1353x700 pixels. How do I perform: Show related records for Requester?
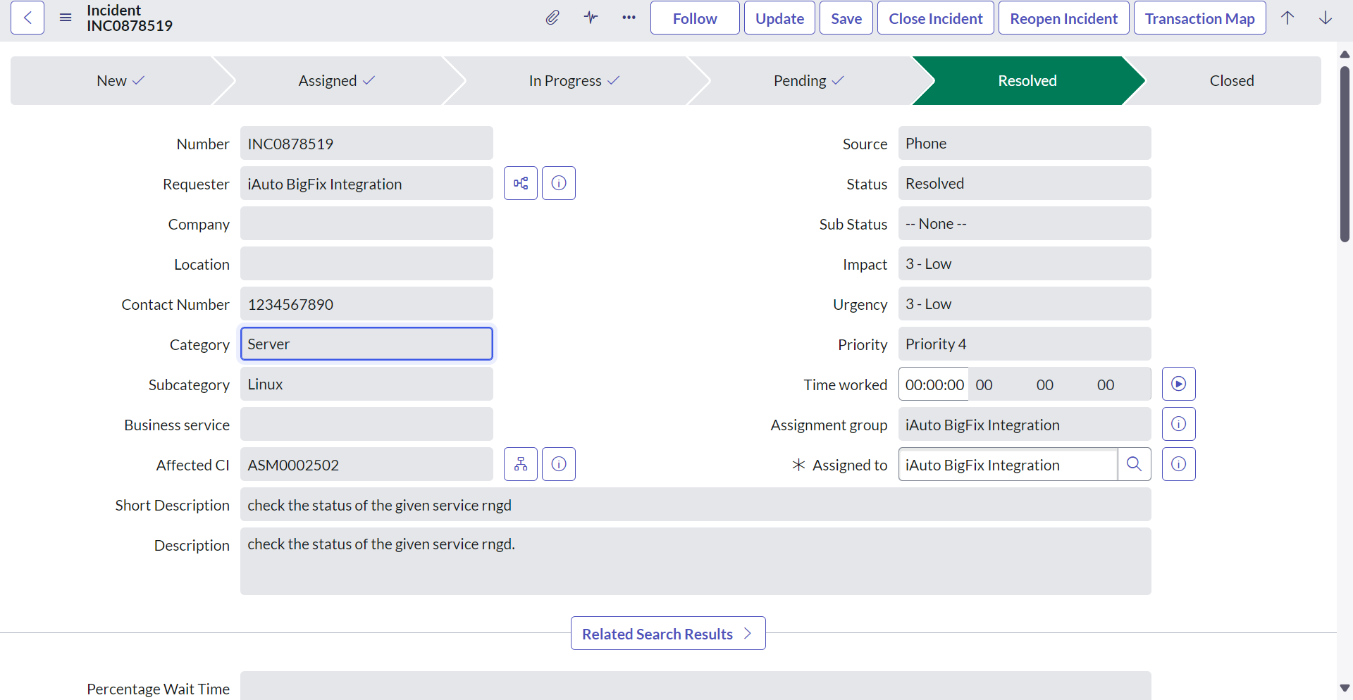click(521, 183)
